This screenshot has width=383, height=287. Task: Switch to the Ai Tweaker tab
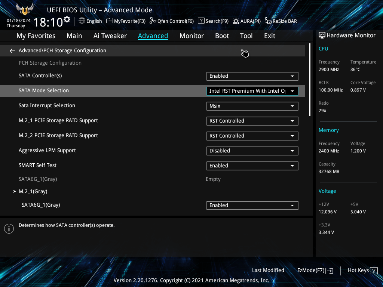tap(110, 36)
